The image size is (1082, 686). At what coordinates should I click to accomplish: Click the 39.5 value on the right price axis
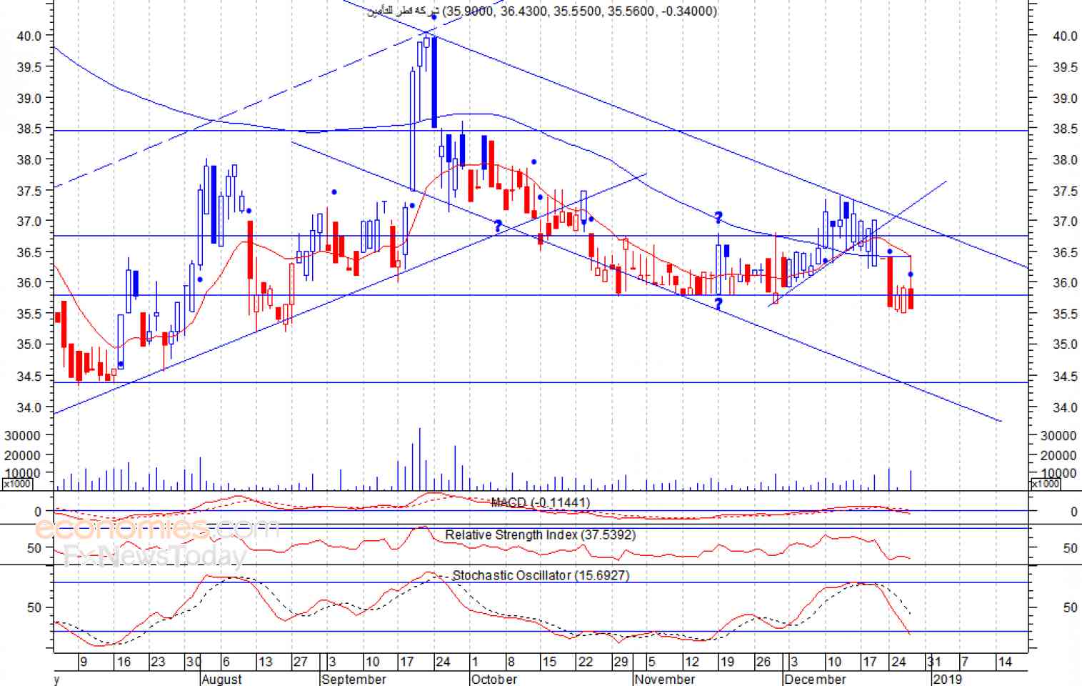[1065, 67]
